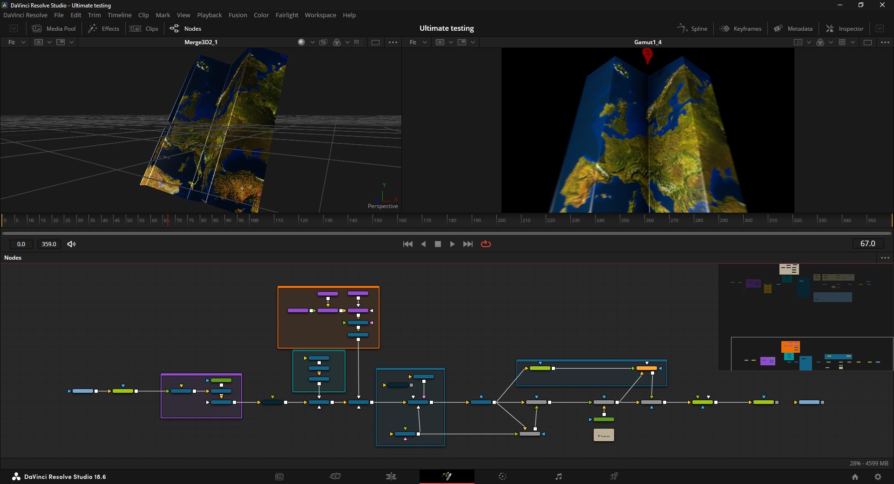Screen dimensions: 894x484
Task: Click the Stop playback button
Action: (438, 244)
